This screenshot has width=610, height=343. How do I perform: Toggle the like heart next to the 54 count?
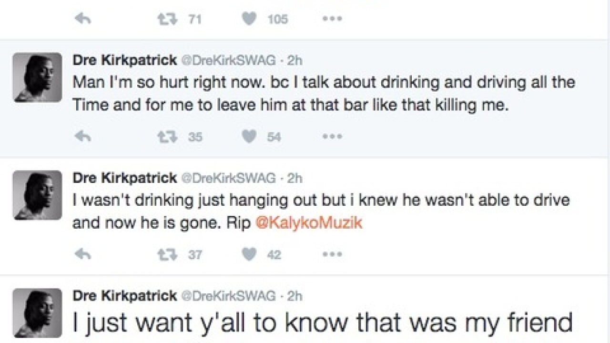click(x=249, y=137)
